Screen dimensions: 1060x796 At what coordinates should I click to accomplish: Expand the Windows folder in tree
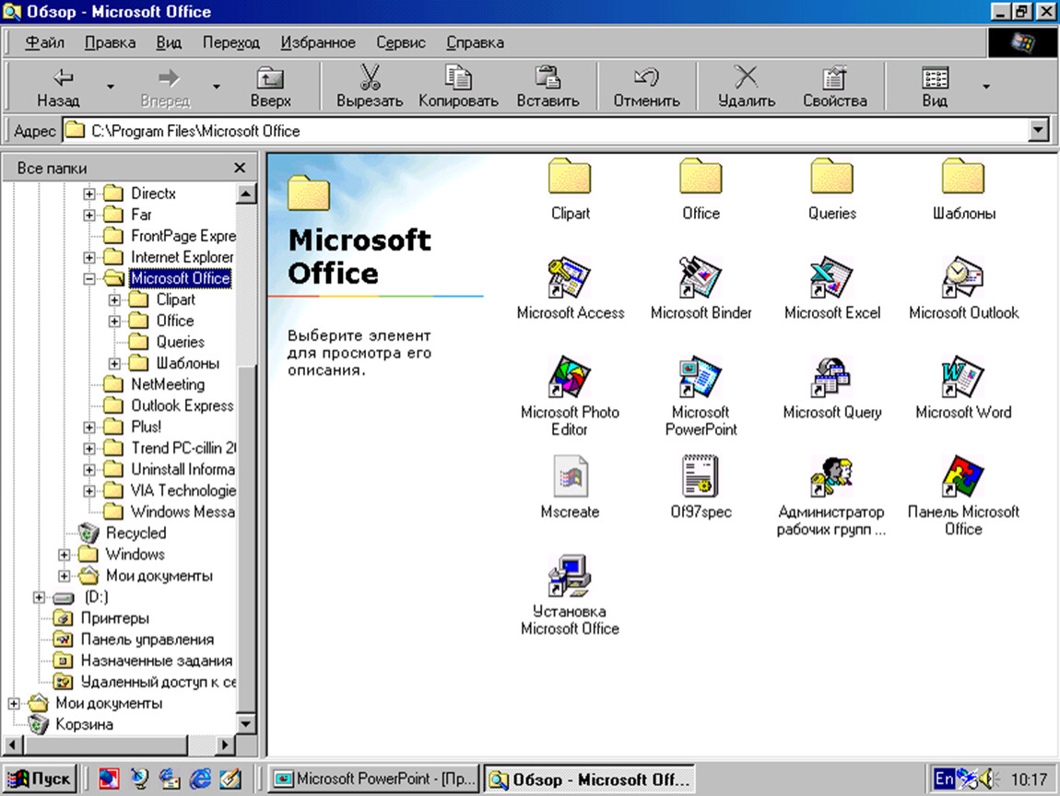coord(65,555)
